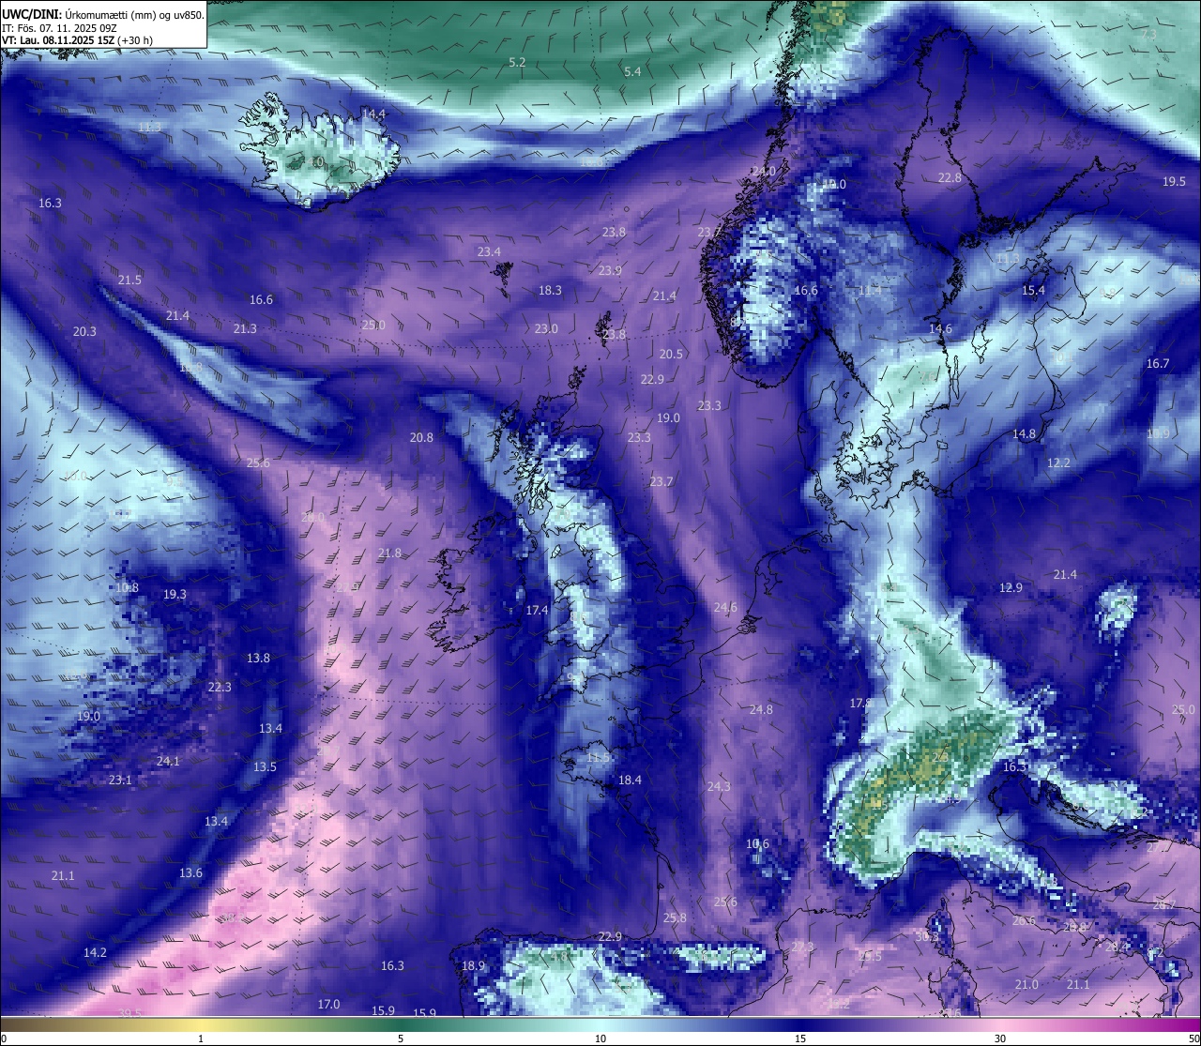Click the map value '13.5'
This screenshot has height=1046, width=1201.
point(265,766)
